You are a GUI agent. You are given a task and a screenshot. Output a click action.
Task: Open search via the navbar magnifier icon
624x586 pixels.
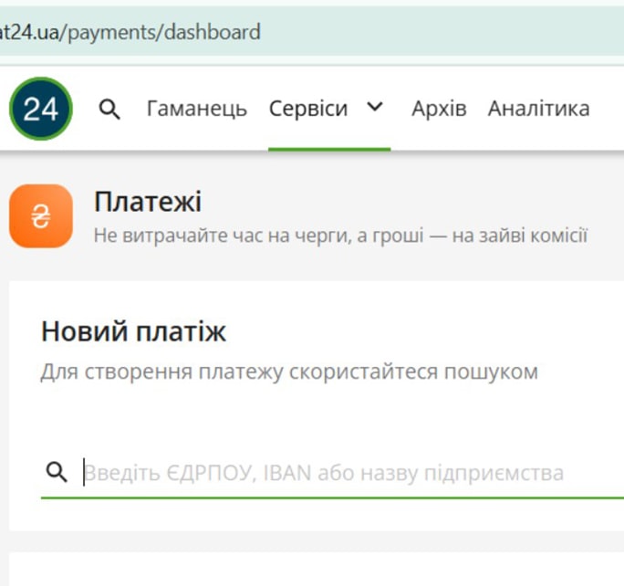109,110
